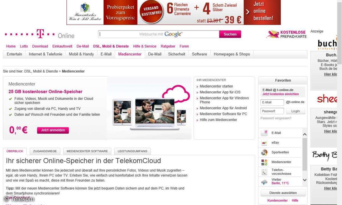Open the Einkaufswelt link
This screenshot has height=205, width=342.
click(x=62, y=46)
